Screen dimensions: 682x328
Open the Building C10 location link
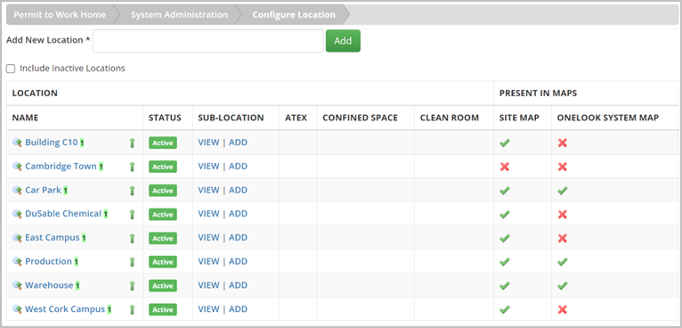pyautogui.click(x=52, y=143)
